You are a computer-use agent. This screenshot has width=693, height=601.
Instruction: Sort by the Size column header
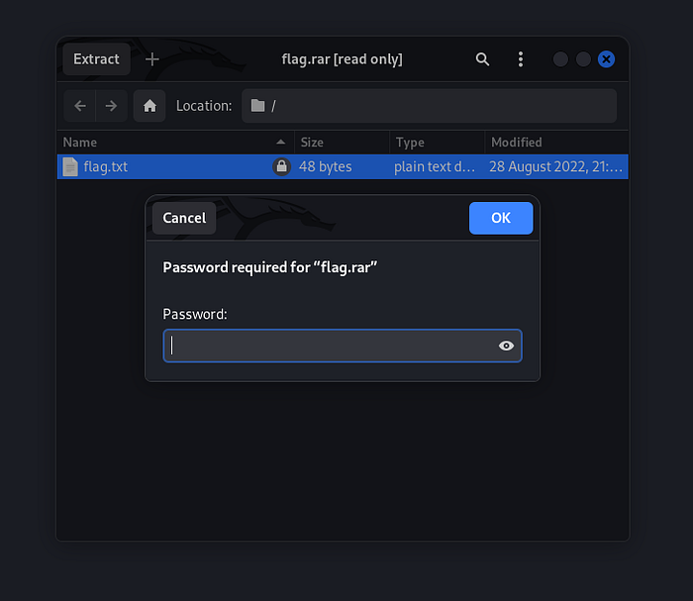point(340,143)
